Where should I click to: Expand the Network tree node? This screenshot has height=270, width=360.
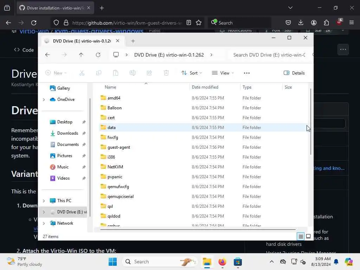tap(44, 223)
